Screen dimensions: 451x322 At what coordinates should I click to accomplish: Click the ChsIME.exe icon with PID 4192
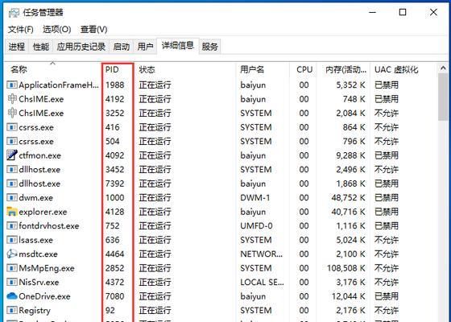(x=12, y=99)
